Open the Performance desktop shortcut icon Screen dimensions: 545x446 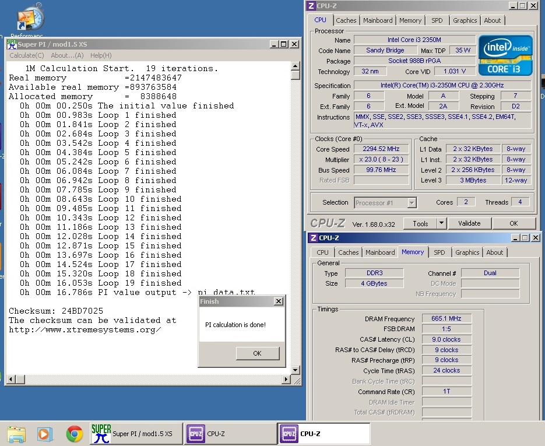coord(30,17)
